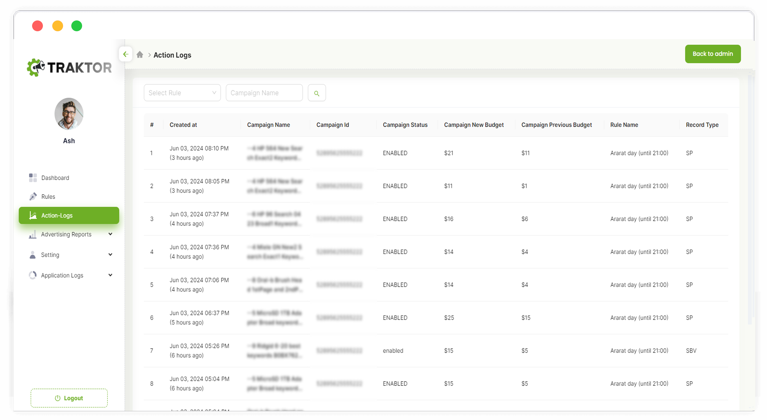Screen dimensions: 767x420
Task: Click the $16 new budget in row 3
Action: coord(449,219)
